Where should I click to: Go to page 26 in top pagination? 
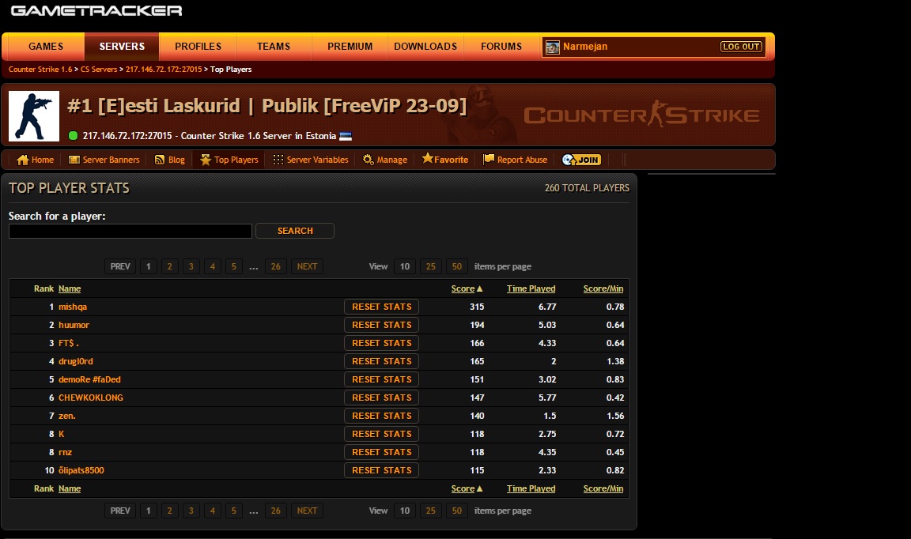pyautogui.click(x=276, y=266)
